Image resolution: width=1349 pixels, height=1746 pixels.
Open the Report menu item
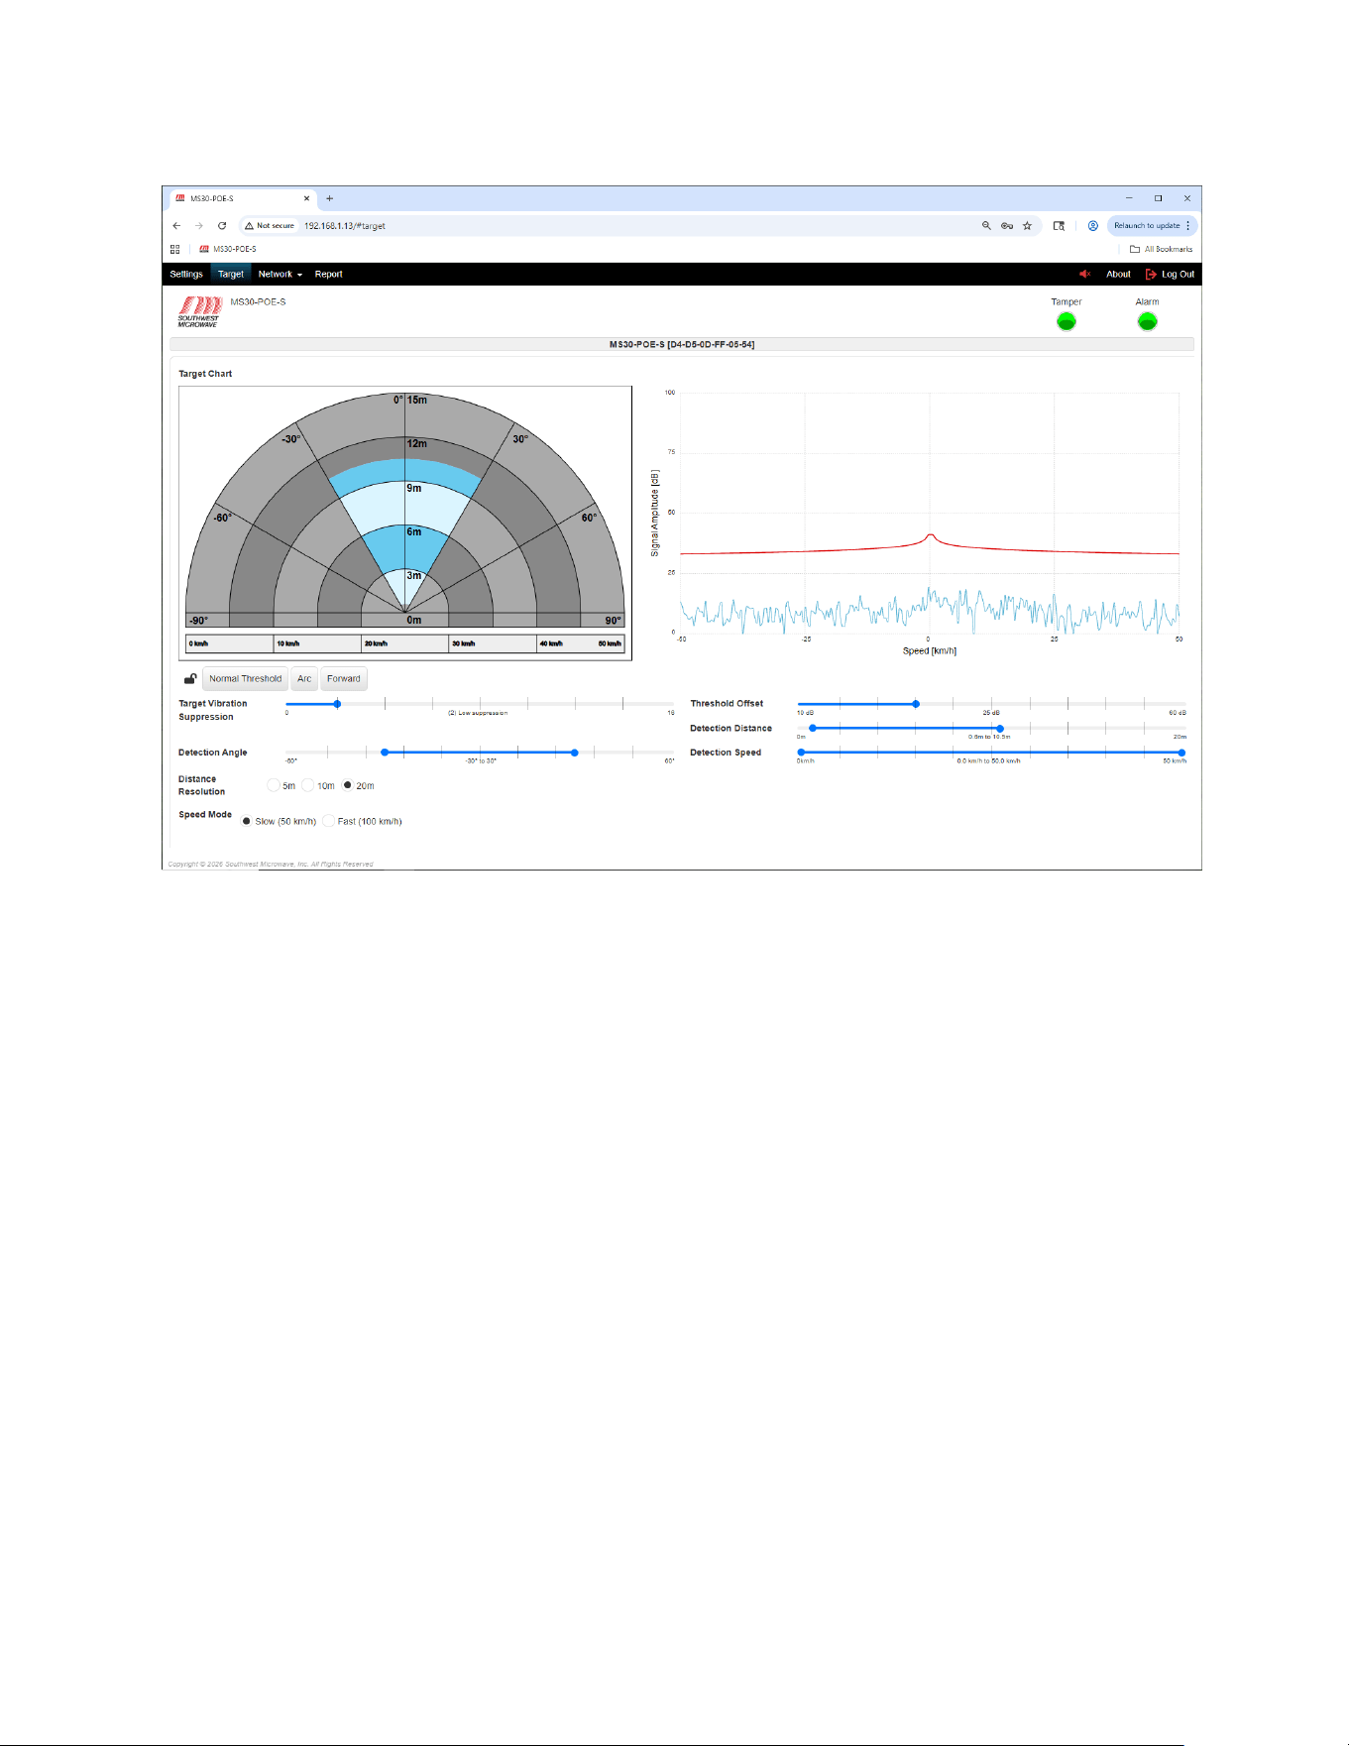(x=329, y=275)
